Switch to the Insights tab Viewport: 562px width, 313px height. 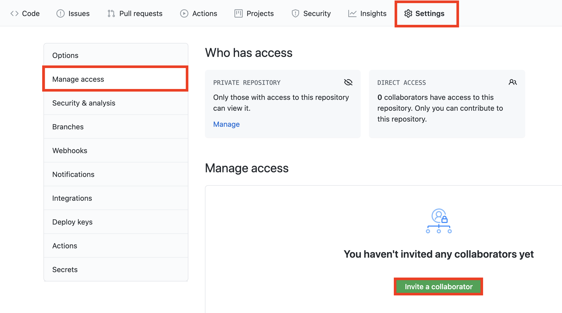click(373, 13)
